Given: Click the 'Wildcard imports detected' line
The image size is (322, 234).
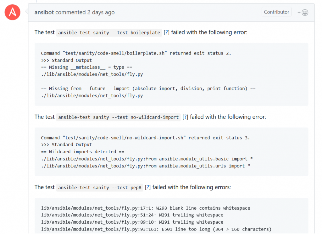Looking at the screenshot, I should 83,152.
